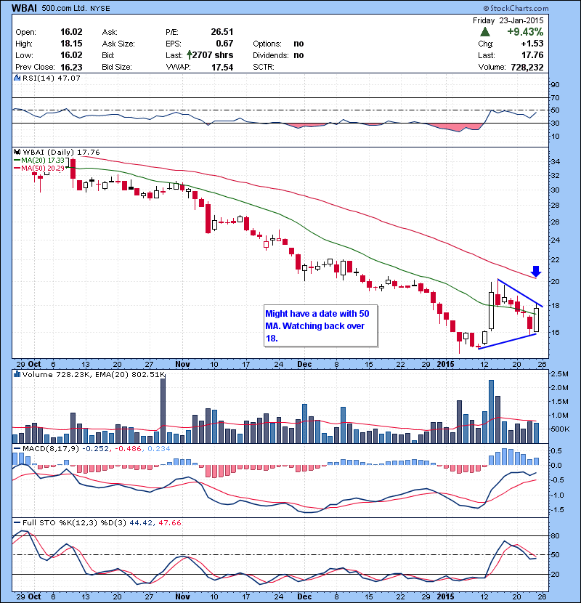The height and width of the screenshot is (603, 581).
Task: Click the Low label in quote panel
Action: click(x=24, y=55)
